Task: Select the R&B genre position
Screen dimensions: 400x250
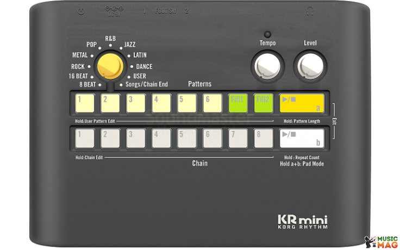Action: click(110, 39)
